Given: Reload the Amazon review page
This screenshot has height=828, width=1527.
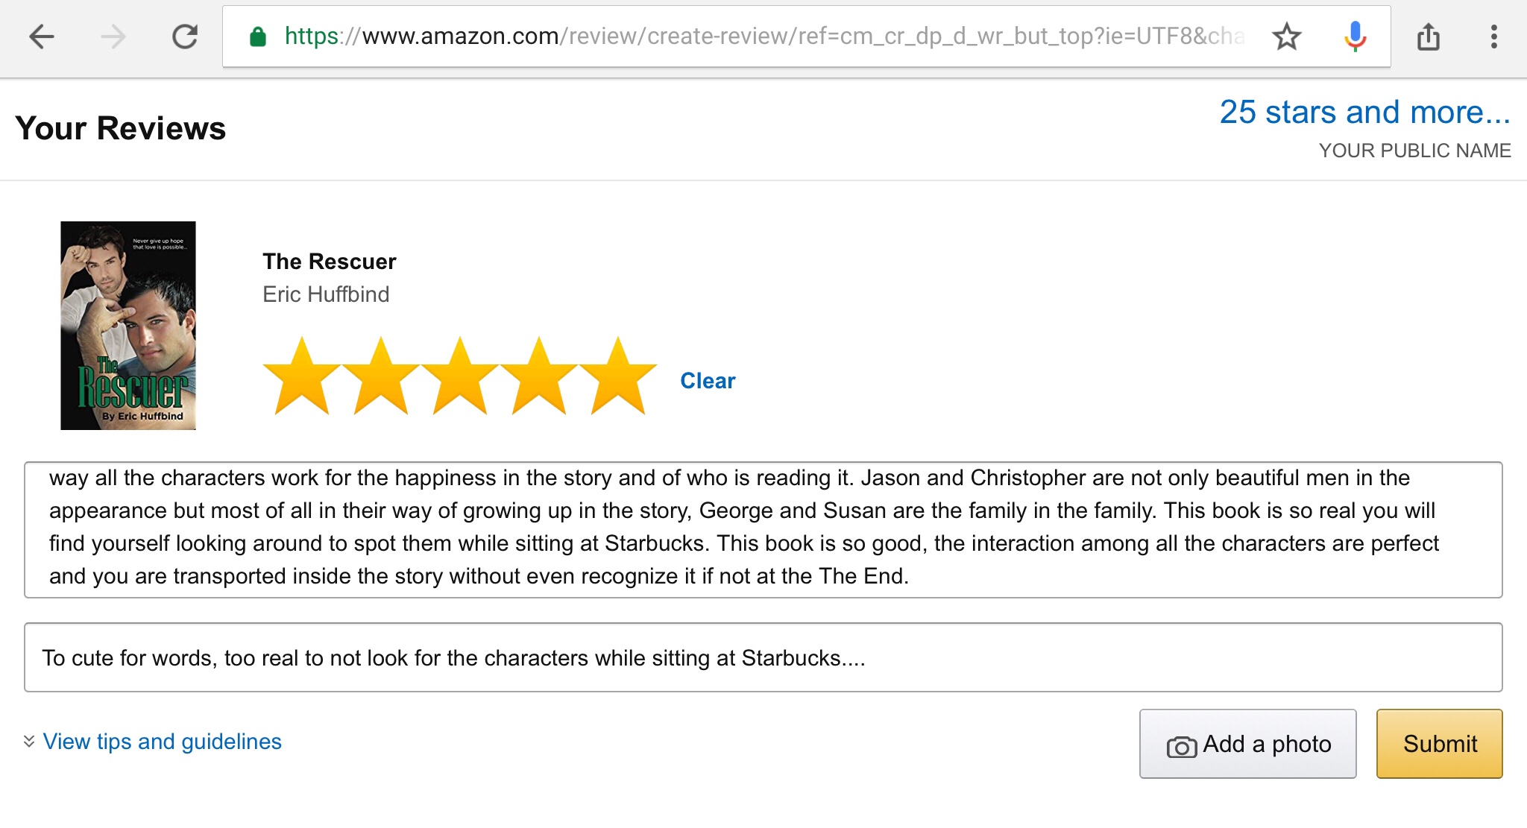Looking at the screenshot, I should [x=184, y=37].
